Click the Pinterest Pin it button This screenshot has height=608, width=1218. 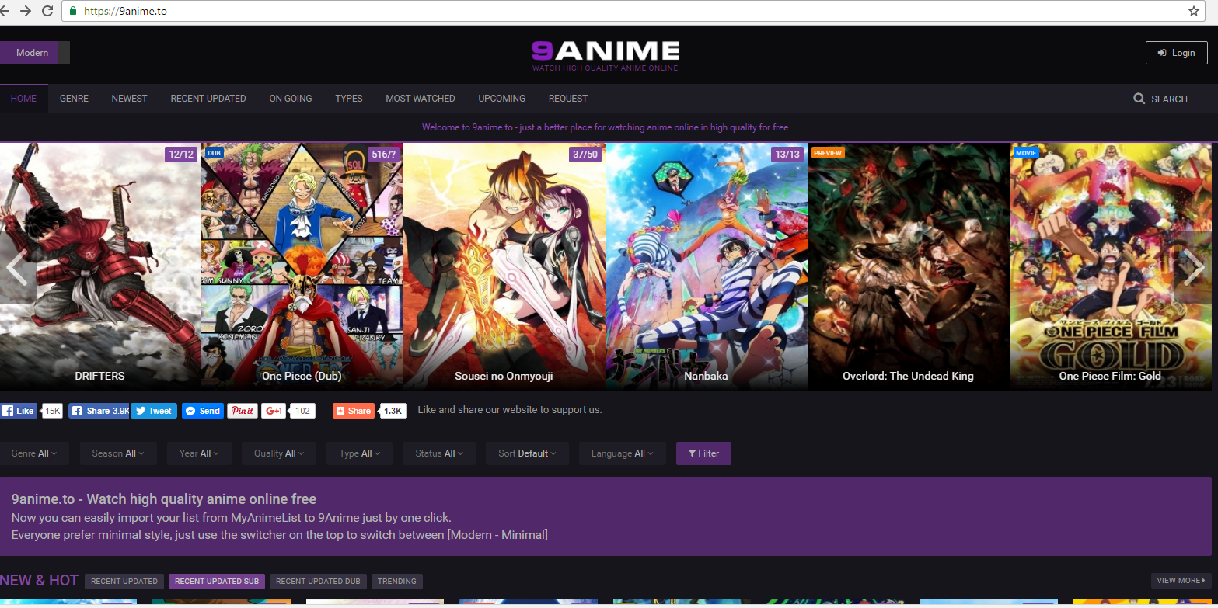coord(243,411)
